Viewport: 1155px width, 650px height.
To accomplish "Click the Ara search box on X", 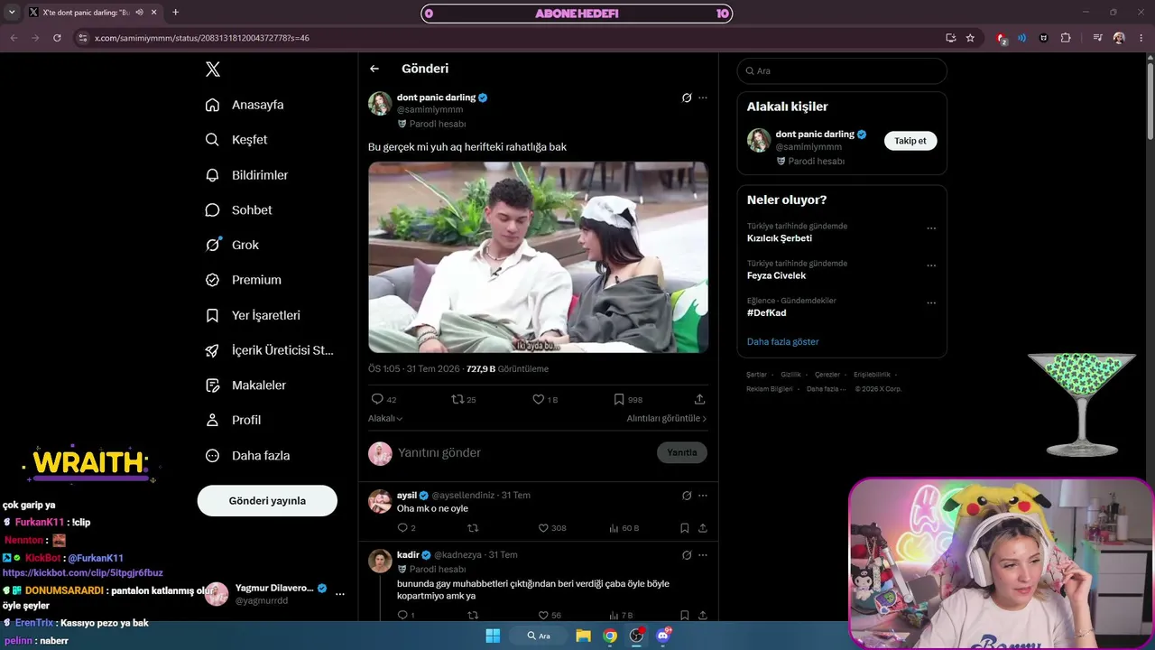I will coord(842,70).
